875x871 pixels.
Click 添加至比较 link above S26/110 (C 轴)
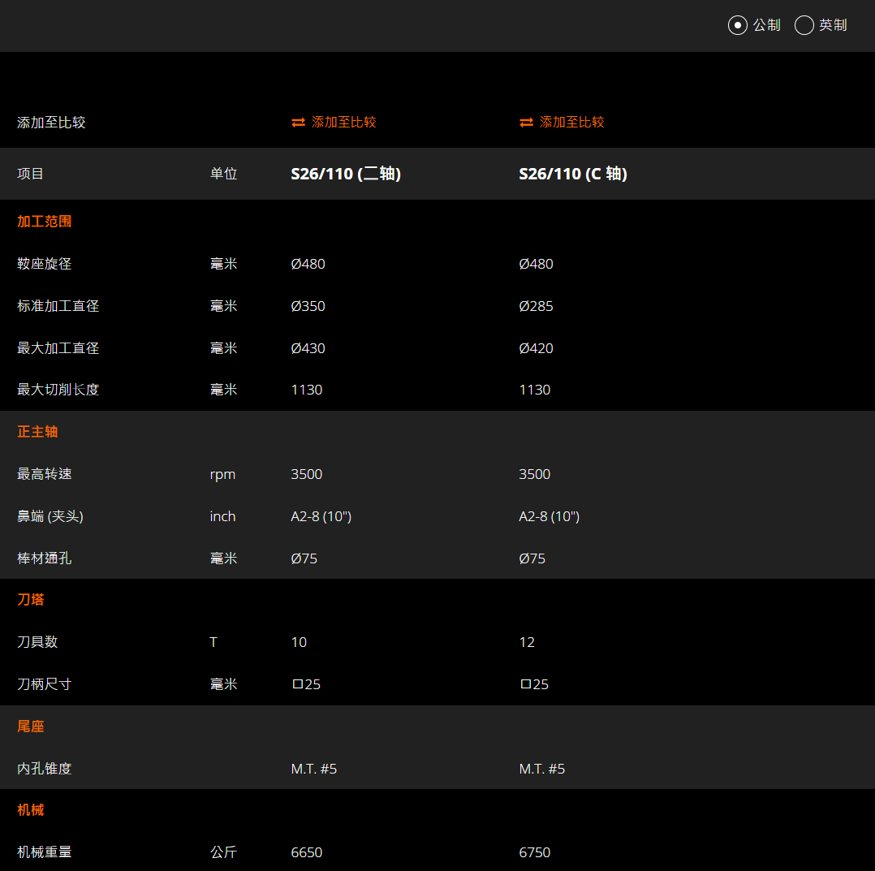571,123
